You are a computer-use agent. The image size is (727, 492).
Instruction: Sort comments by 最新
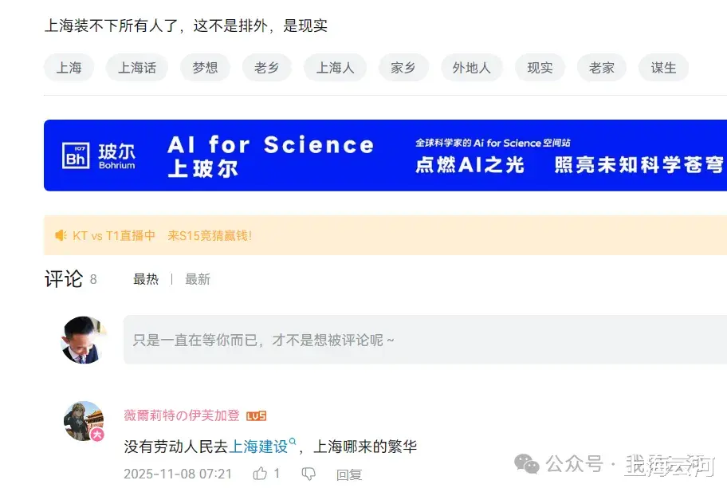(x=198, y=279)
